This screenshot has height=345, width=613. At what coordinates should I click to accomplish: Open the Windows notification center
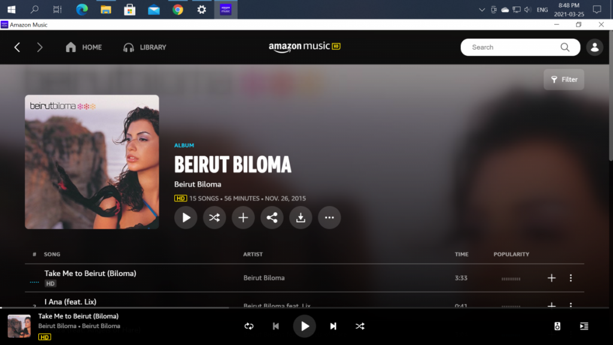[x=597, y=10]
